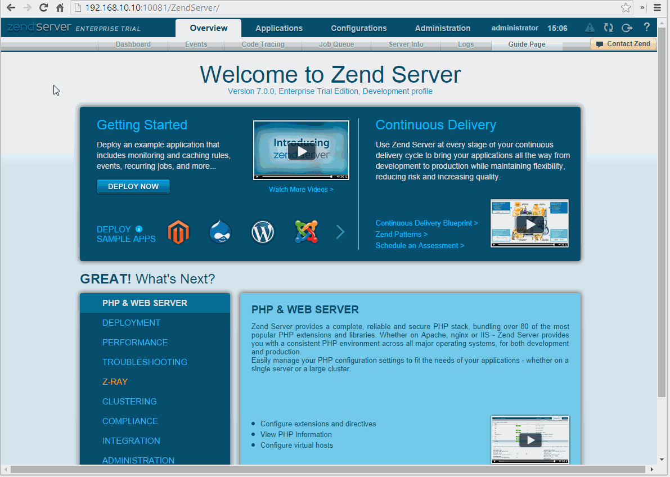670x477 pixels.
Task: Select Z-RAY in the side menu
Action: [155, 382]
